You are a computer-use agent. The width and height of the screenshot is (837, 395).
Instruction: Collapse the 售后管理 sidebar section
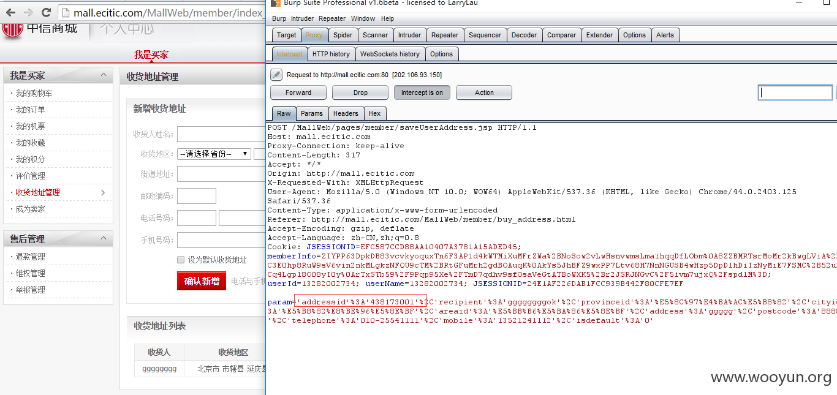[x=103, y=239]
